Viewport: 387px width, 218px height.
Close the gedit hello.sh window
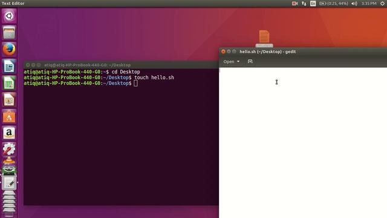pos(223,51)
